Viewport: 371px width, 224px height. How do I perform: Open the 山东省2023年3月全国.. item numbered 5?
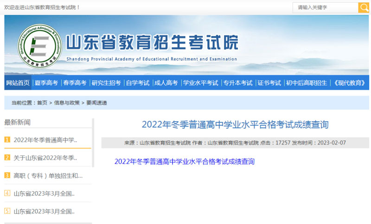(44, 211)
